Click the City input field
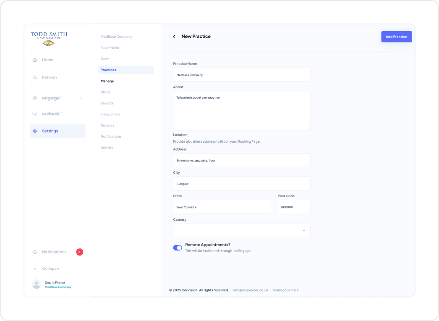This screenshot has height=321, width=439. pos(242,184)
